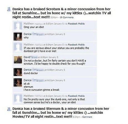The image size is (128, 124).
Task: Open Danica's avatar beside 'dumd doctor'
Action: click(18, 72)
